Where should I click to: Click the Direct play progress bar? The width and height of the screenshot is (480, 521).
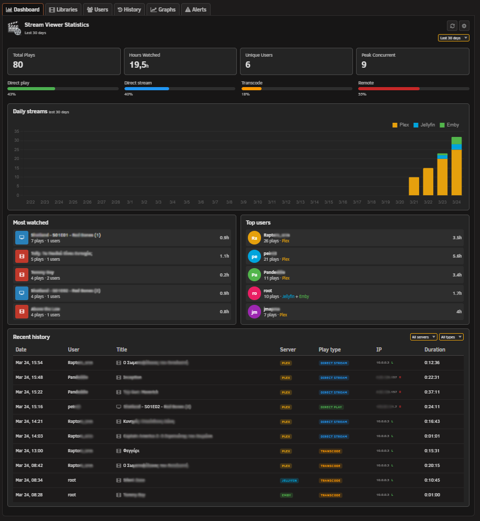tap(63, 89)
